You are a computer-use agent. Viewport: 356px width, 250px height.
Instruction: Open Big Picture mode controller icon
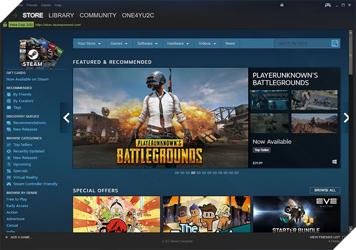tap(328, 5)
